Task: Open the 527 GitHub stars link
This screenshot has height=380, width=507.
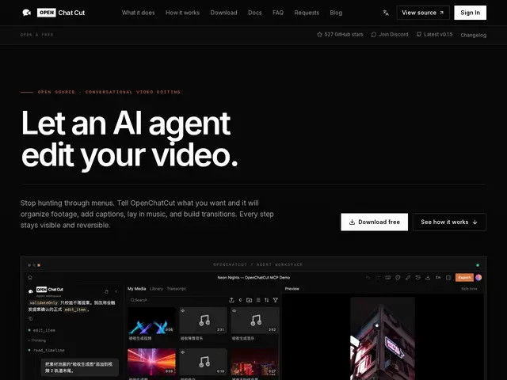Action: [x=340, y=34]
